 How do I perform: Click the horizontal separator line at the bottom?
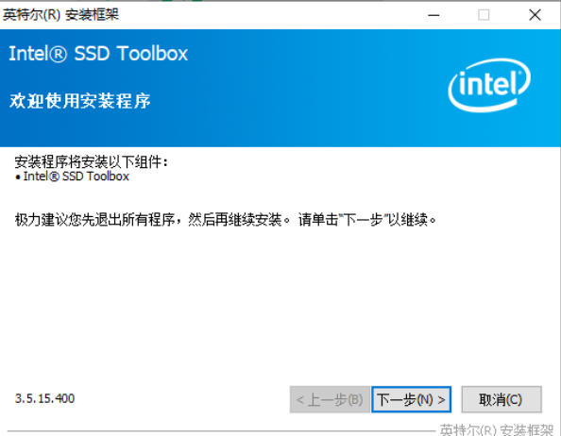220,430
